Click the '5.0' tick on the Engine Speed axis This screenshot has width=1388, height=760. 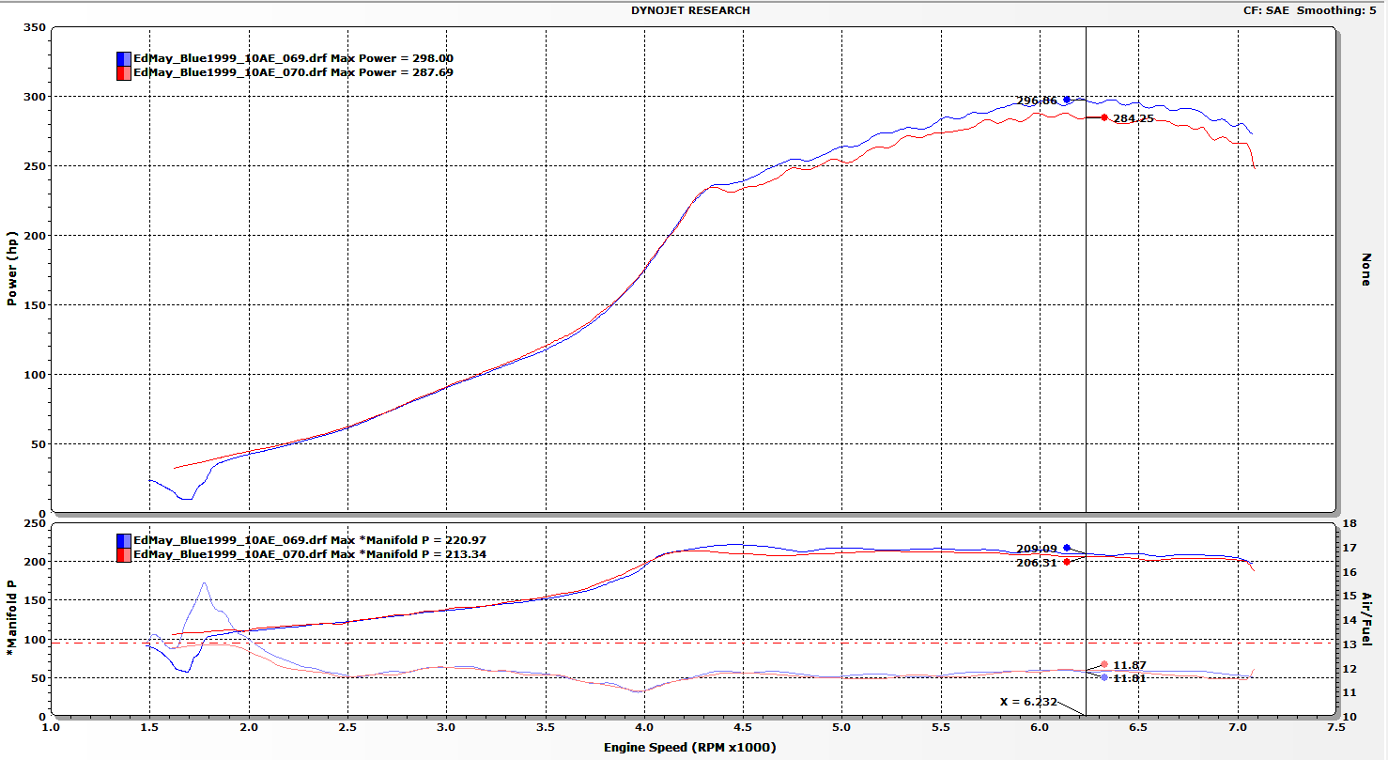click(841, 727)
